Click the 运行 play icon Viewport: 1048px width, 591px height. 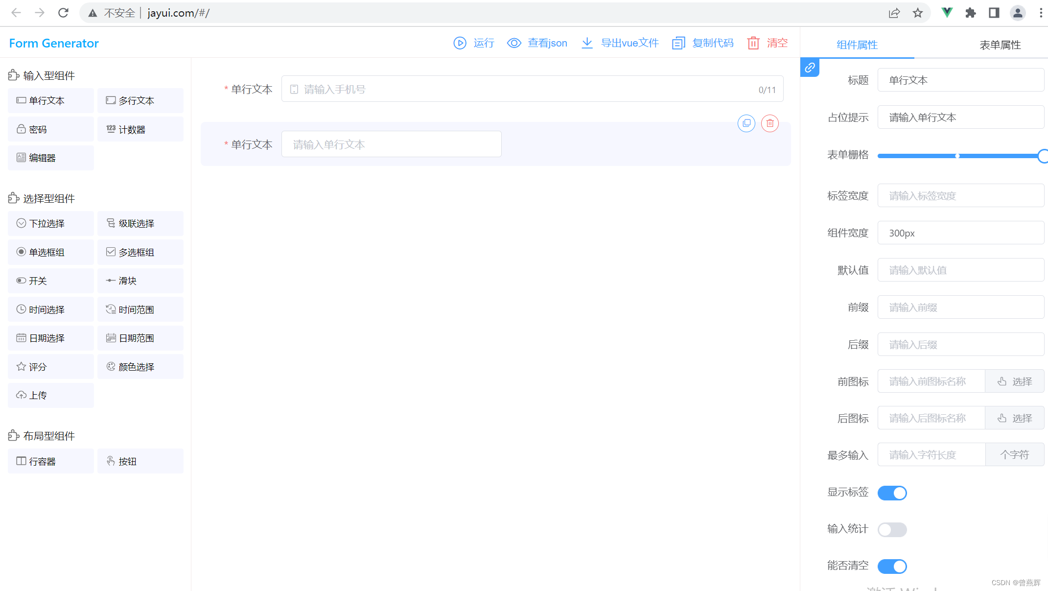pos(460,43)
